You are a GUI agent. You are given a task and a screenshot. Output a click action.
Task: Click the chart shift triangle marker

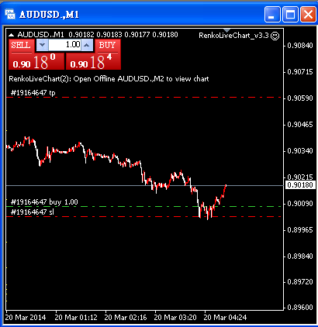[x=226, y=30]
